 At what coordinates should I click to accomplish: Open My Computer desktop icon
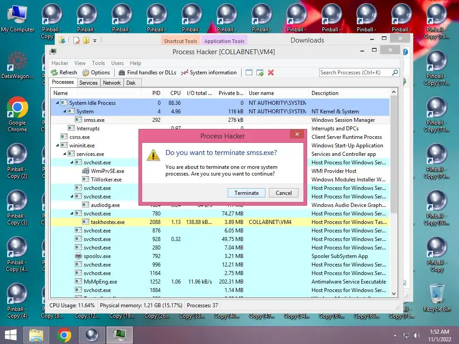(17, 19)
